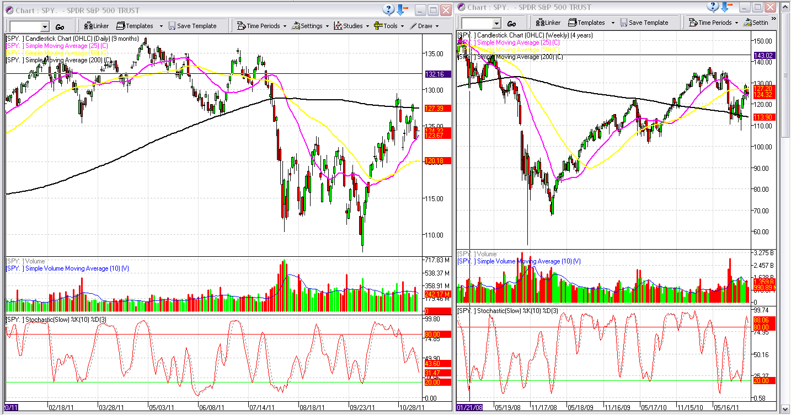
Task: Expand the symbol dropdown in the weekly chart
Action: tap(496, 23)
